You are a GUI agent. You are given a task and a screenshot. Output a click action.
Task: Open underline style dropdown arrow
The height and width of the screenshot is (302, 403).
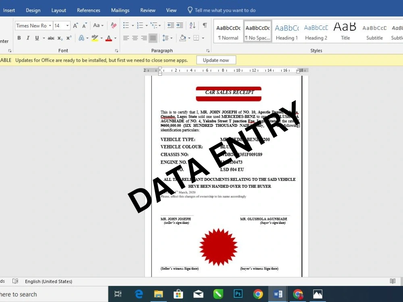[x=44, y=38]
